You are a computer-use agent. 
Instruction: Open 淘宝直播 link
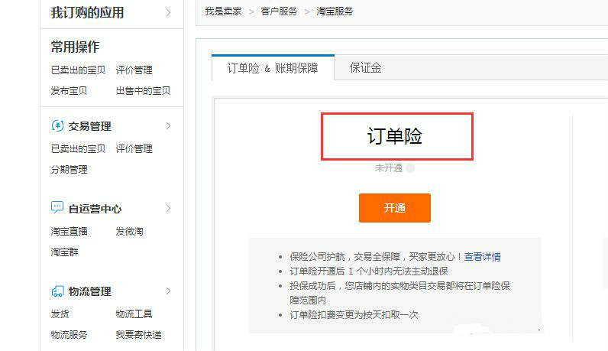(69, 232)
